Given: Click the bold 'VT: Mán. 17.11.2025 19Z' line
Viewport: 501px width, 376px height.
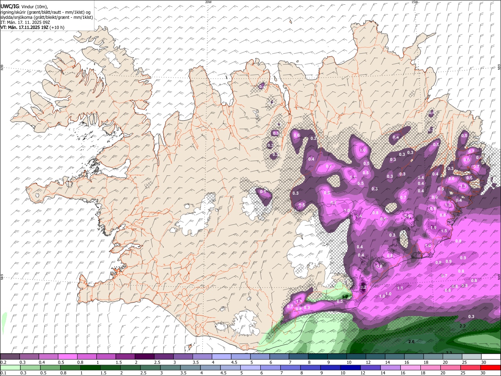Looking at the screenshot, I should click(25, 27).
